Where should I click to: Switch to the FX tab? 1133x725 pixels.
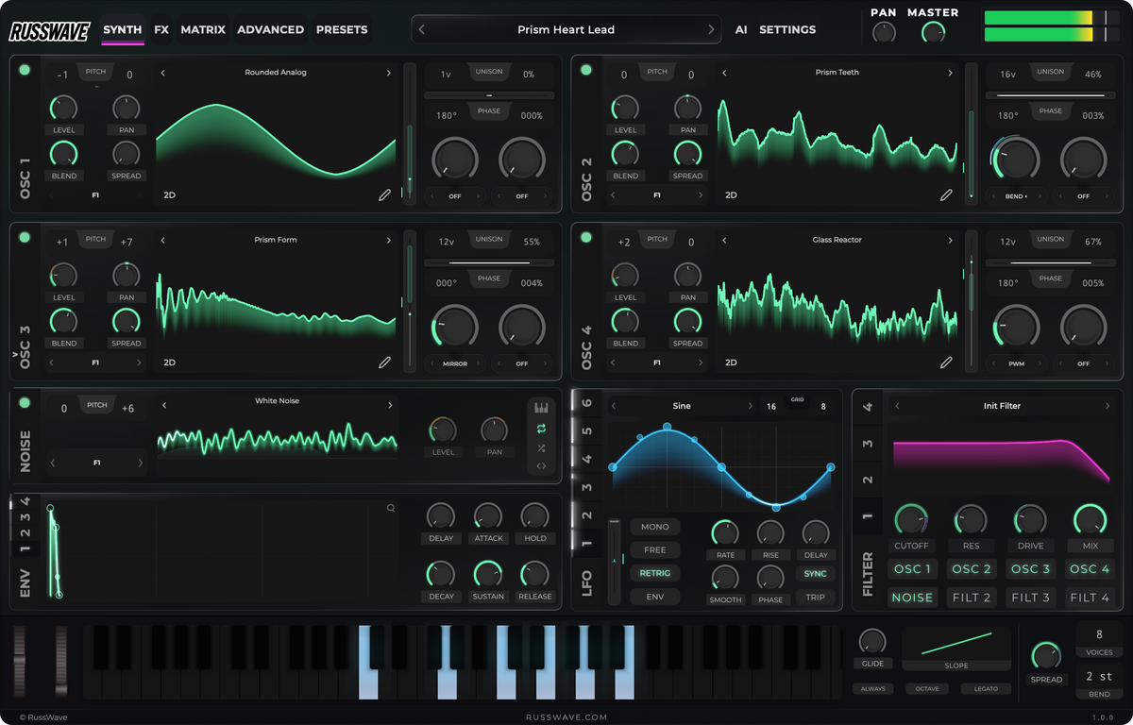point(161,30)
